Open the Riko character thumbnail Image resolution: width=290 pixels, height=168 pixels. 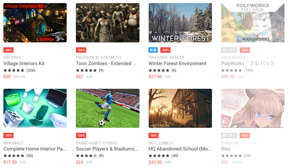click(x=253, y=108)
